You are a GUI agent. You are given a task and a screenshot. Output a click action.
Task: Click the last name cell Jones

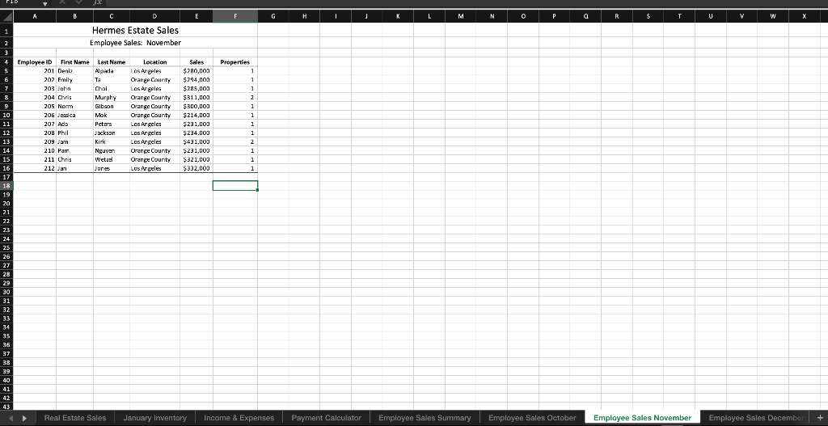click(x=112, y=168)
